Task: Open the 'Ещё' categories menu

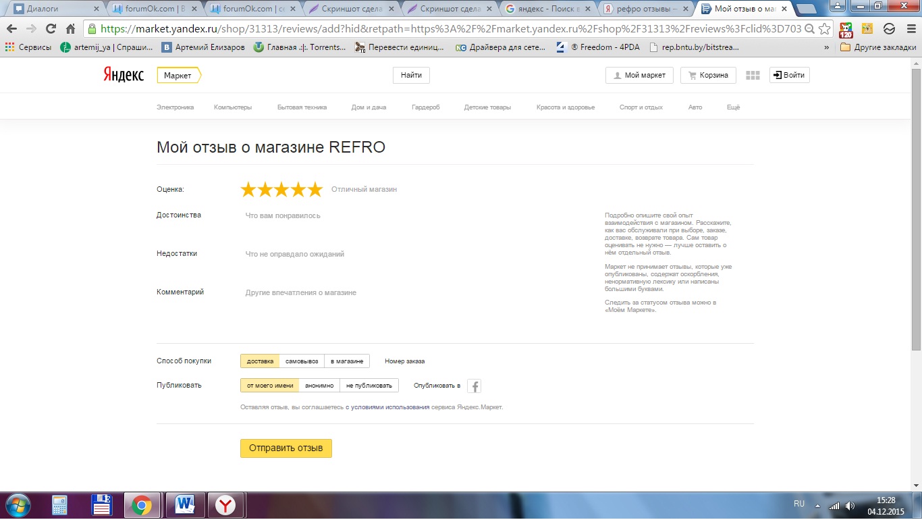Action: [x=733, y=107]
